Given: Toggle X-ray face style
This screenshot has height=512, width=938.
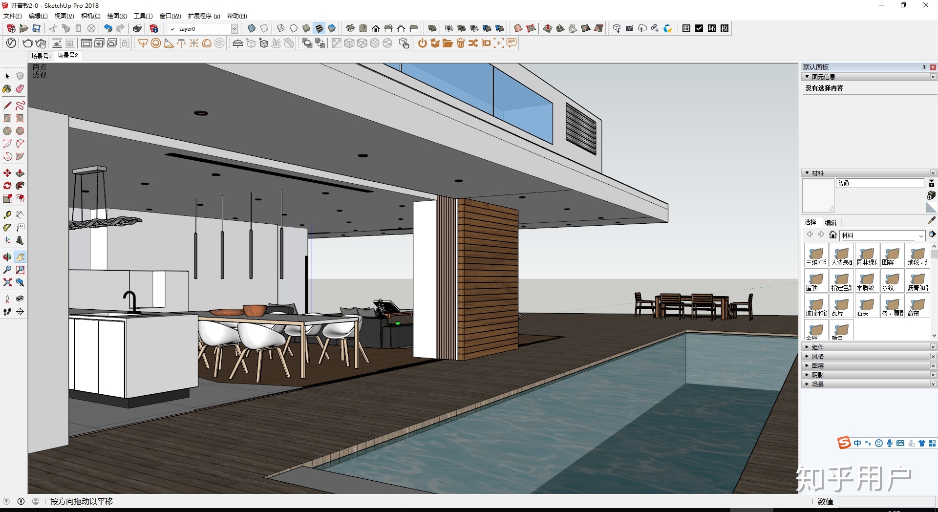Looking at the screenshot, I should point(252,29).
